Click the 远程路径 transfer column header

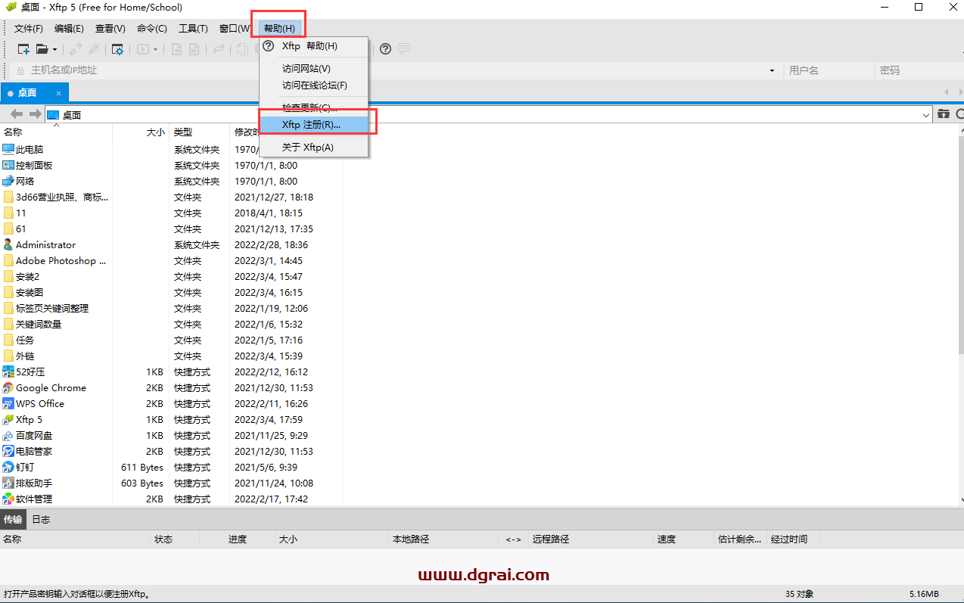[591, 539]
